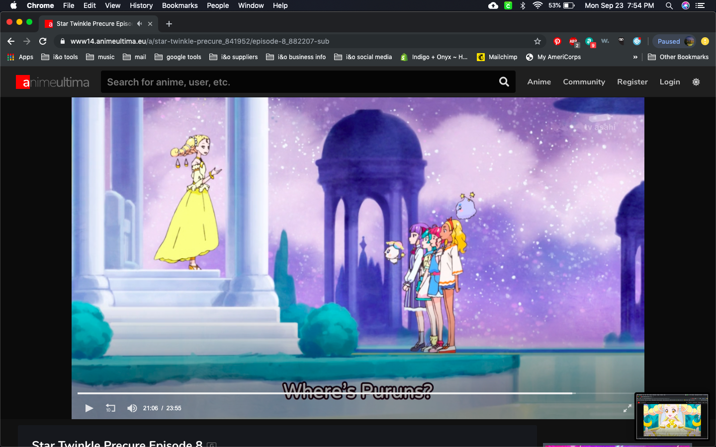Play the video with the play button
This screenshot has height=447, width=716.
(89, 408)
